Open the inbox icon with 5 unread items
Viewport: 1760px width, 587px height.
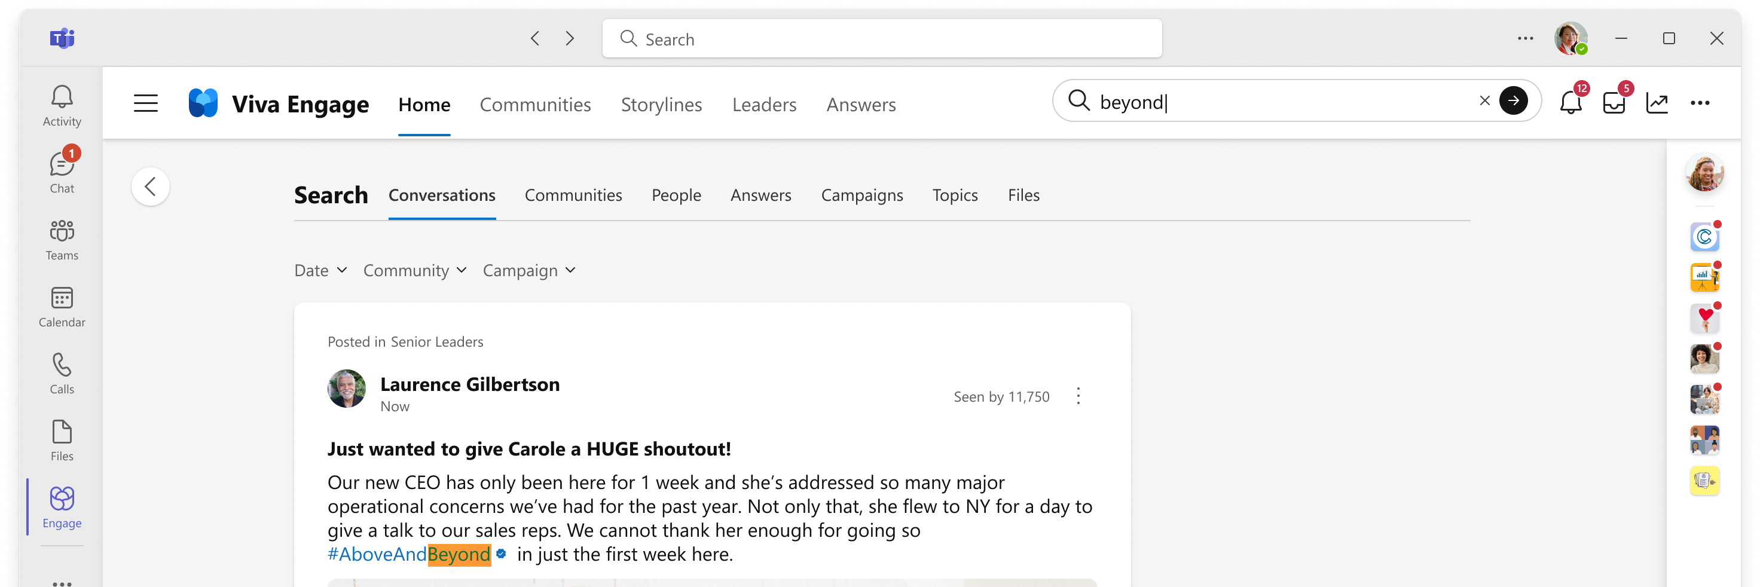1615,103
